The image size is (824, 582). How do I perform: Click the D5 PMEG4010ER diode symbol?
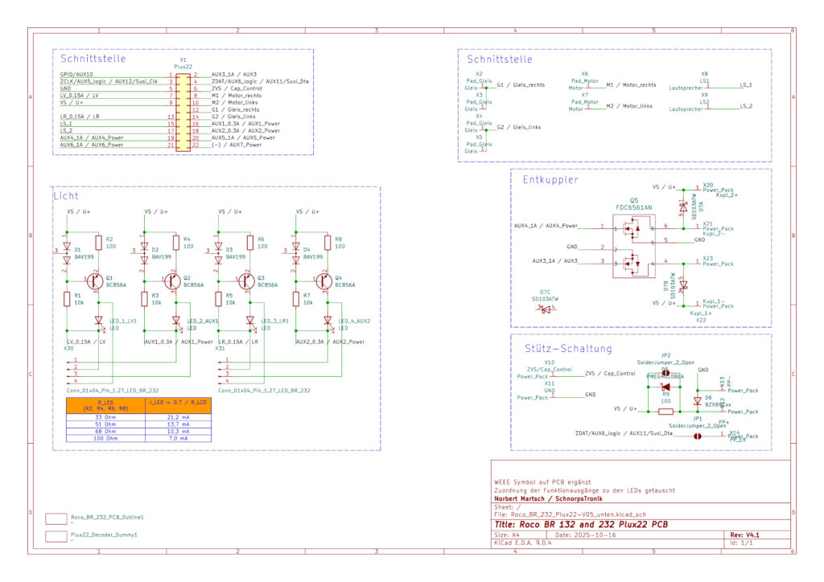(x=665, y=387)
